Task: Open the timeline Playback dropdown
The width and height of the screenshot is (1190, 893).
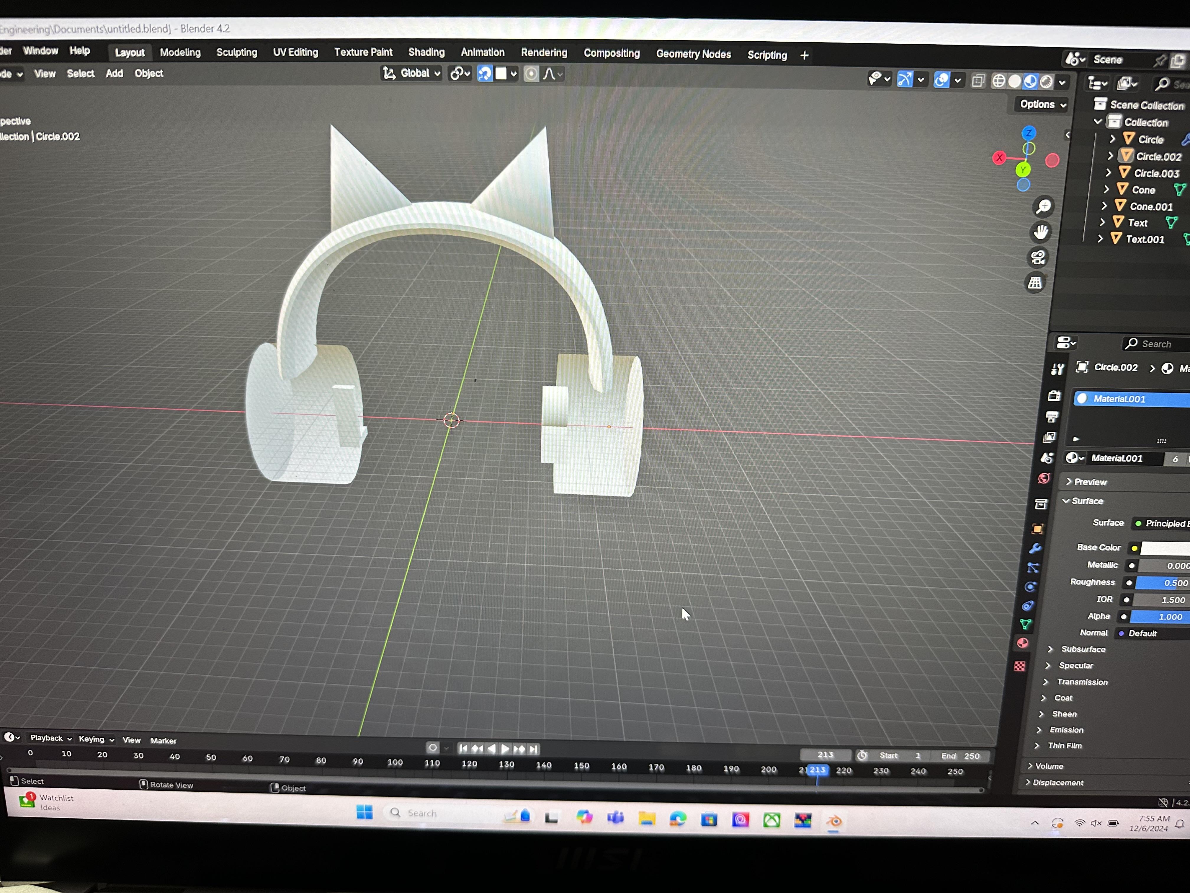Action: pyautogui.click(x=50, y=738)
